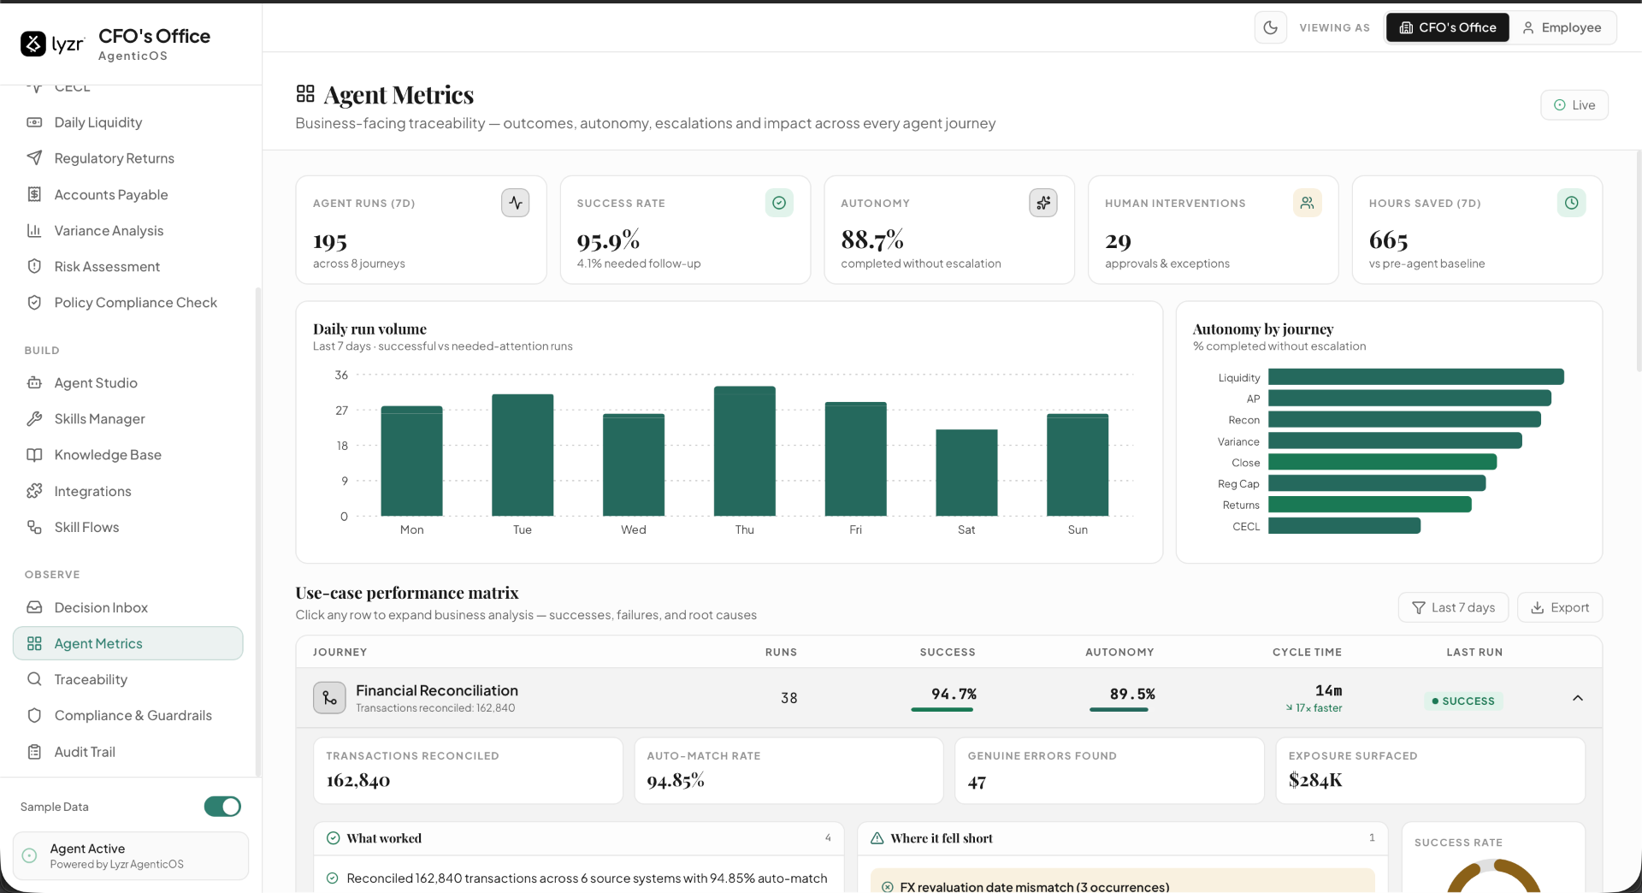Click Knowledge Base book icon
Screen dimensions: 1642x893
pos(34,454)
